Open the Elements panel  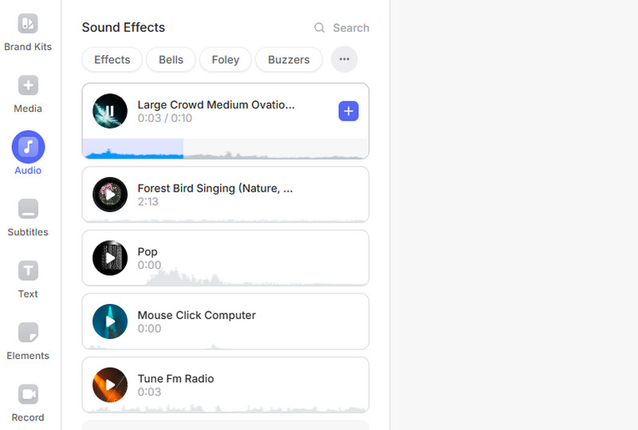point(28,333)
